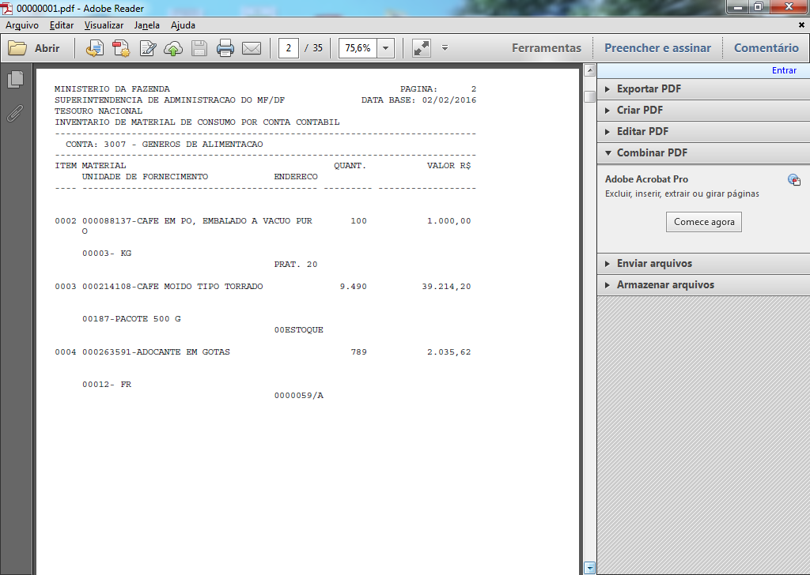This screenshot has height=575, width=810.
Task: Open the Editar menu
Action: point(62,25)
